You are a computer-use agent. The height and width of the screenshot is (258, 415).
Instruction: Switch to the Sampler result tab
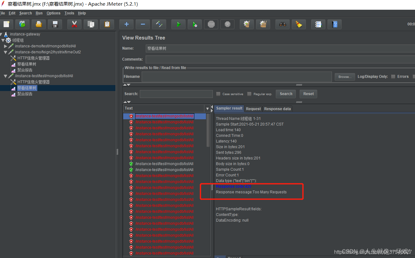(x=229, y=109)
